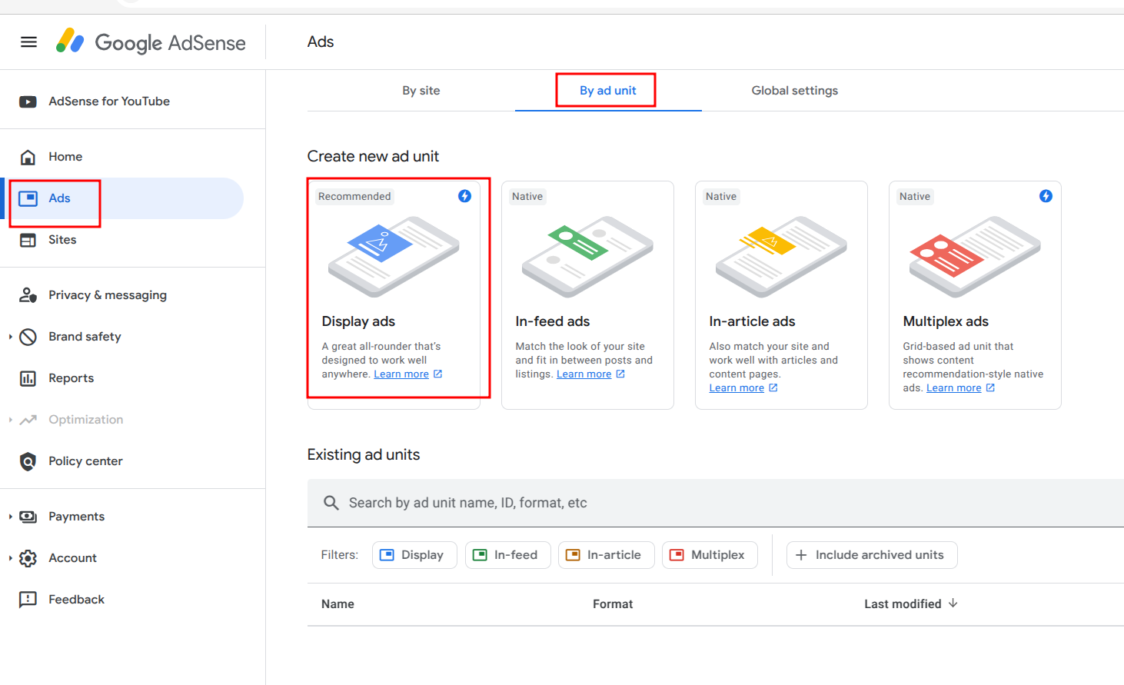Click the Payments money icon
This screenshot has height=685, width=1124.
point(28,517)
